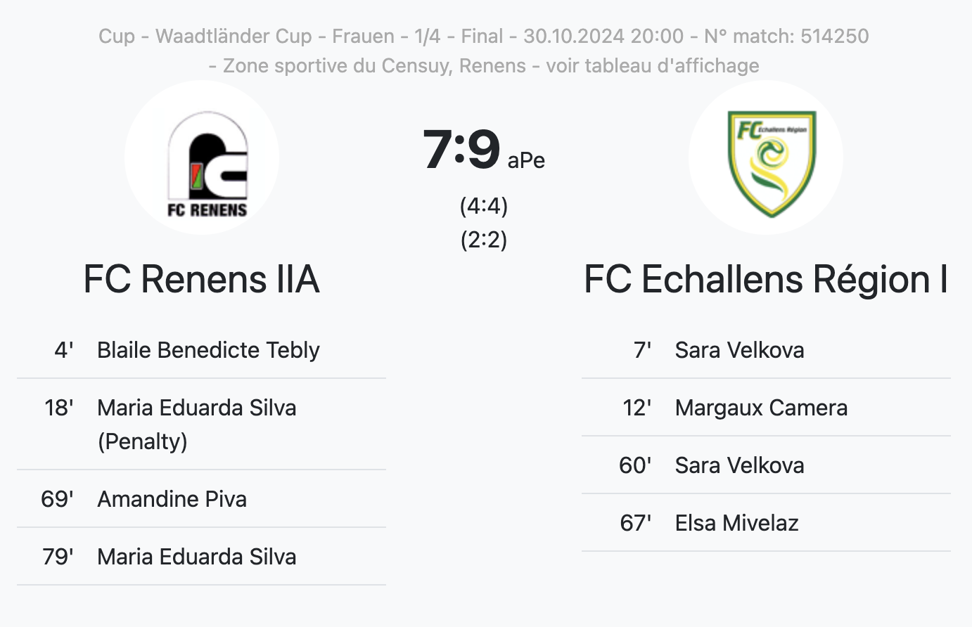Click scorer Blaile Benedicte Tebly
The image size is (972, 627).
click(208, 350)
